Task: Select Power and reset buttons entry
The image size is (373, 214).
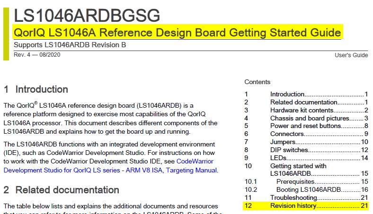Action: click(x=306, y=126)
